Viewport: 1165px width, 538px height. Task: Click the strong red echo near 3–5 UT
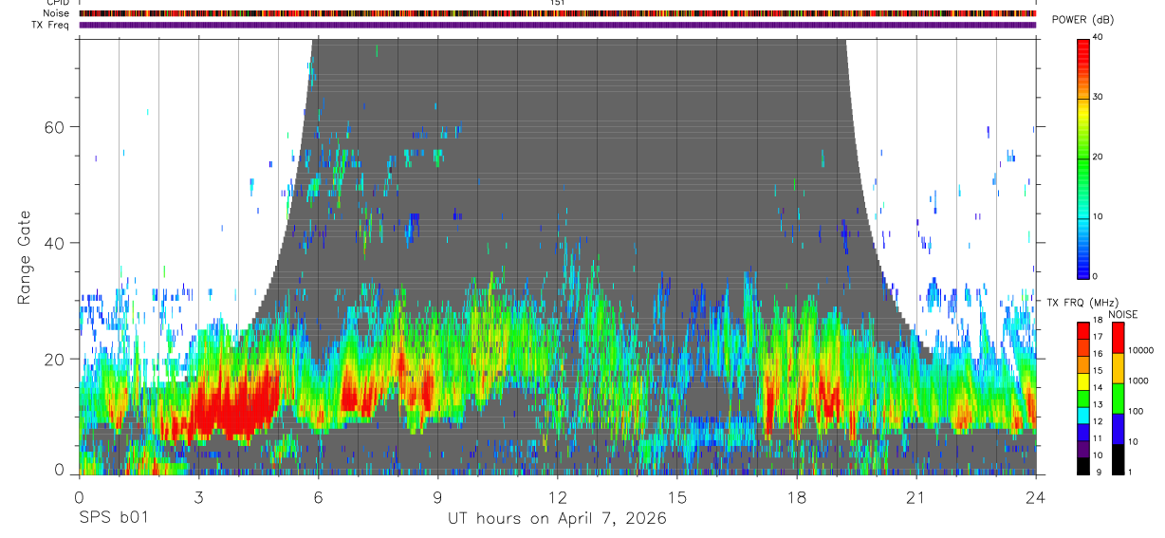coord(235,403)
